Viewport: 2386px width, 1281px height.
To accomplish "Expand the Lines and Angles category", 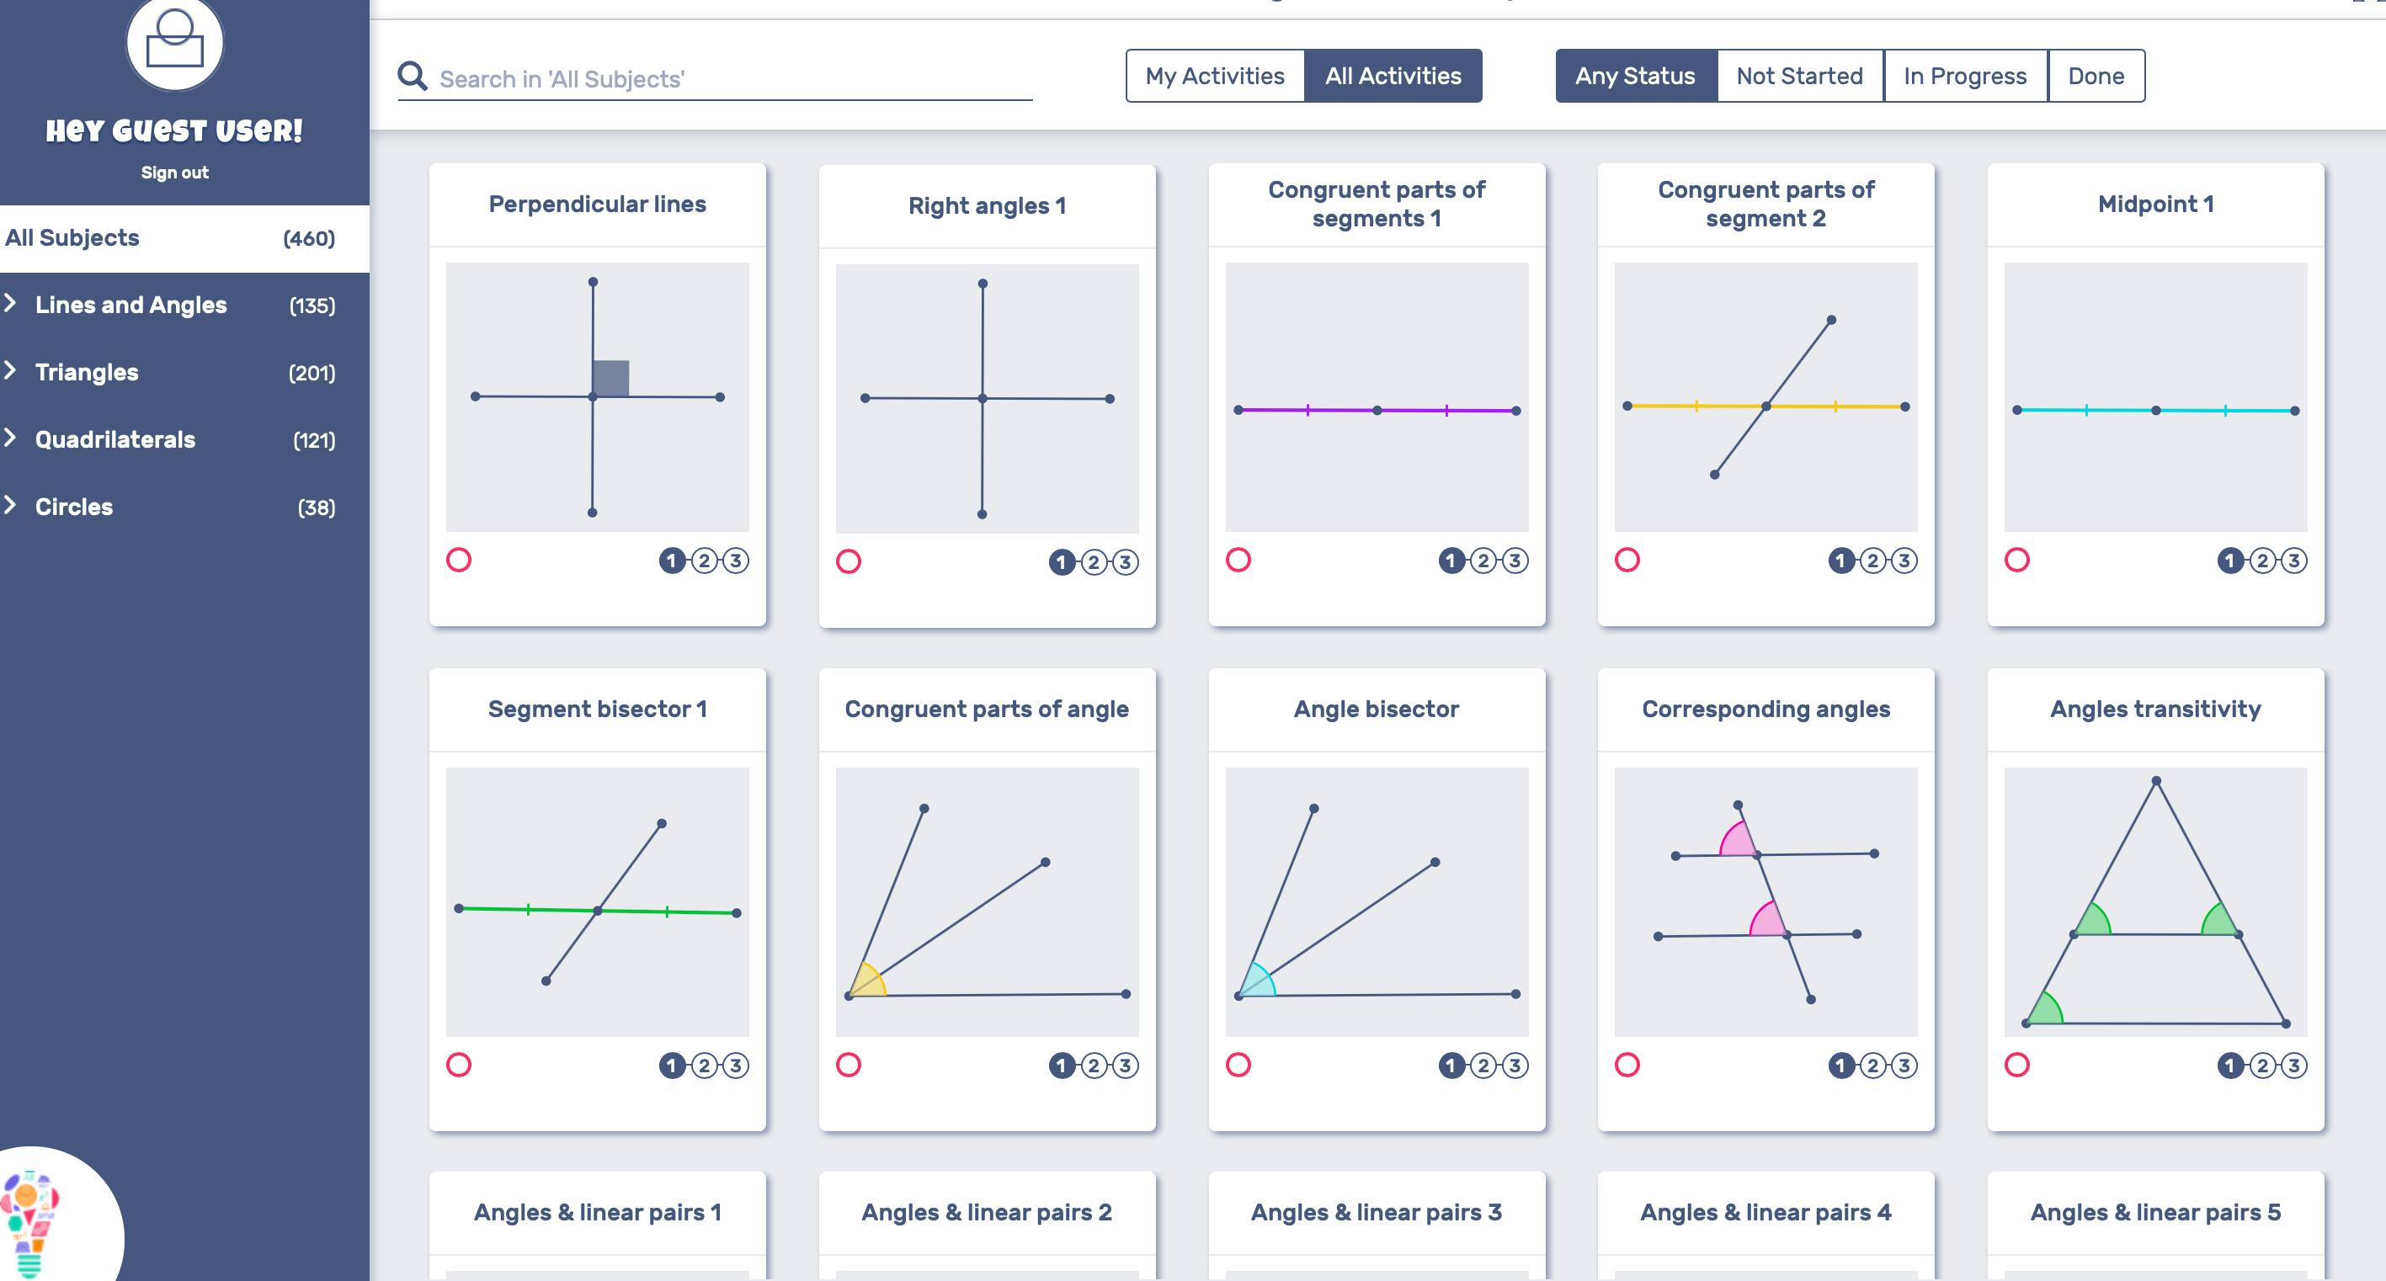I will pos(12,304).
